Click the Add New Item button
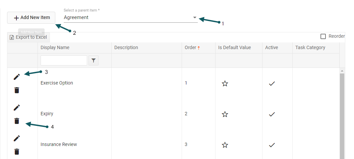The image size is (354, 159). point(31,18)
